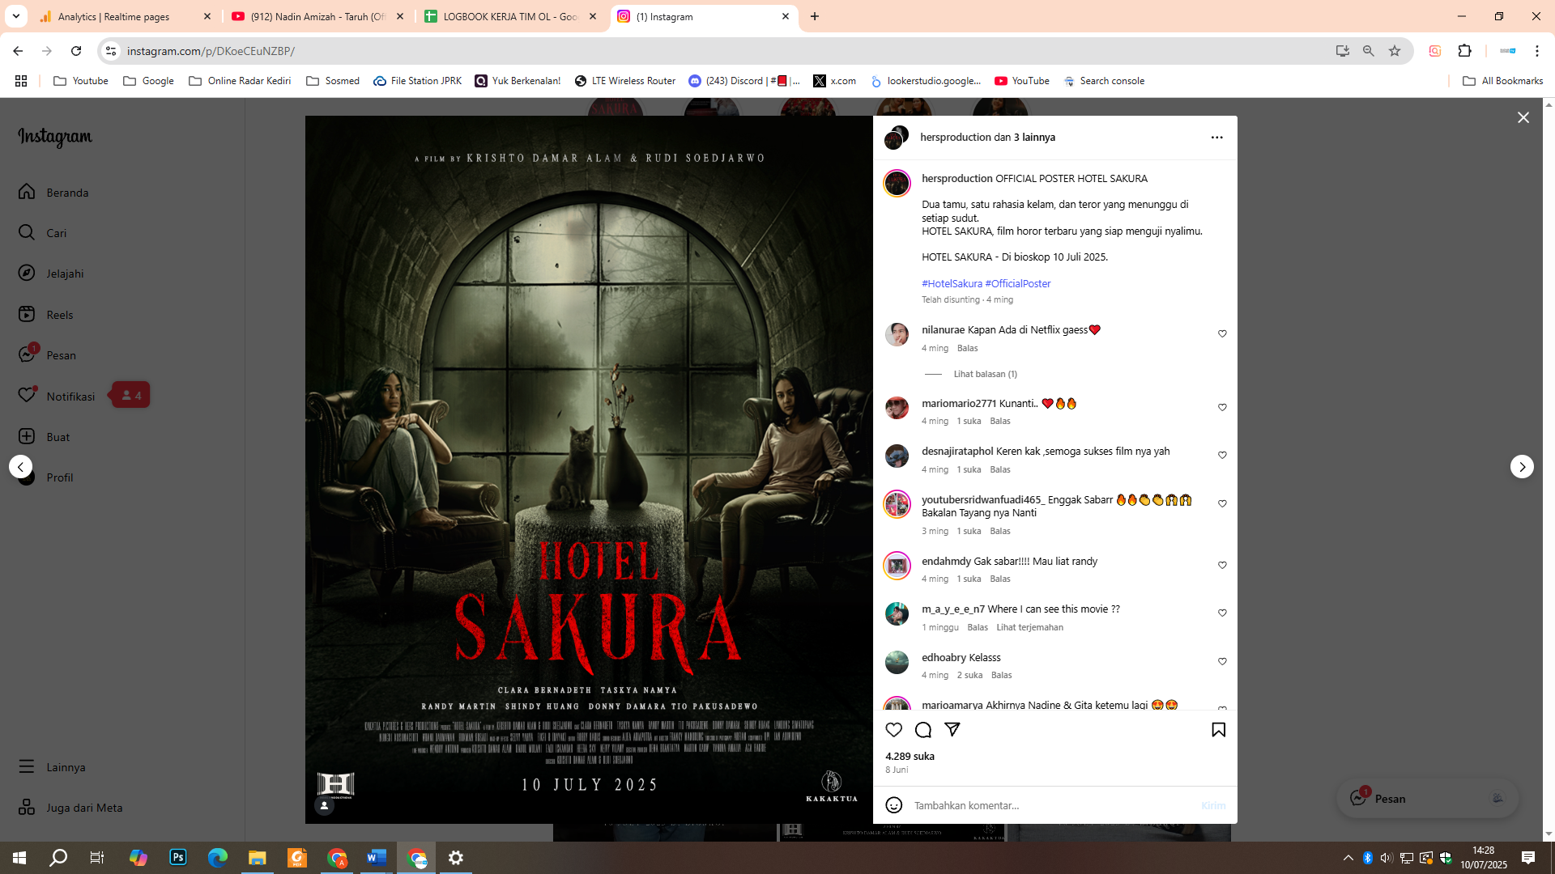The height and width of the screenshot is (874, 1555).
Task: Open Notifikasi in sidebar
Action: point(57,396)
